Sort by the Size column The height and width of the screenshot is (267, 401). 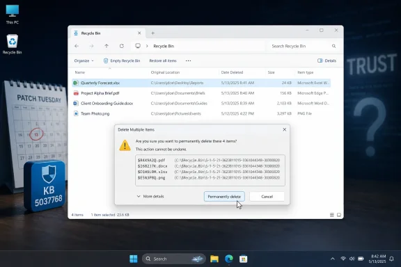272,72
